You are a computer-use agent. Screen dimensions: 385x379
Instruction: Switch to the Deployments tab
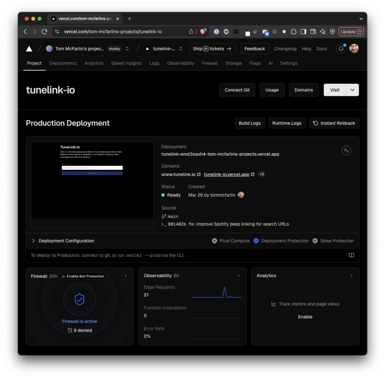point(63,63)
